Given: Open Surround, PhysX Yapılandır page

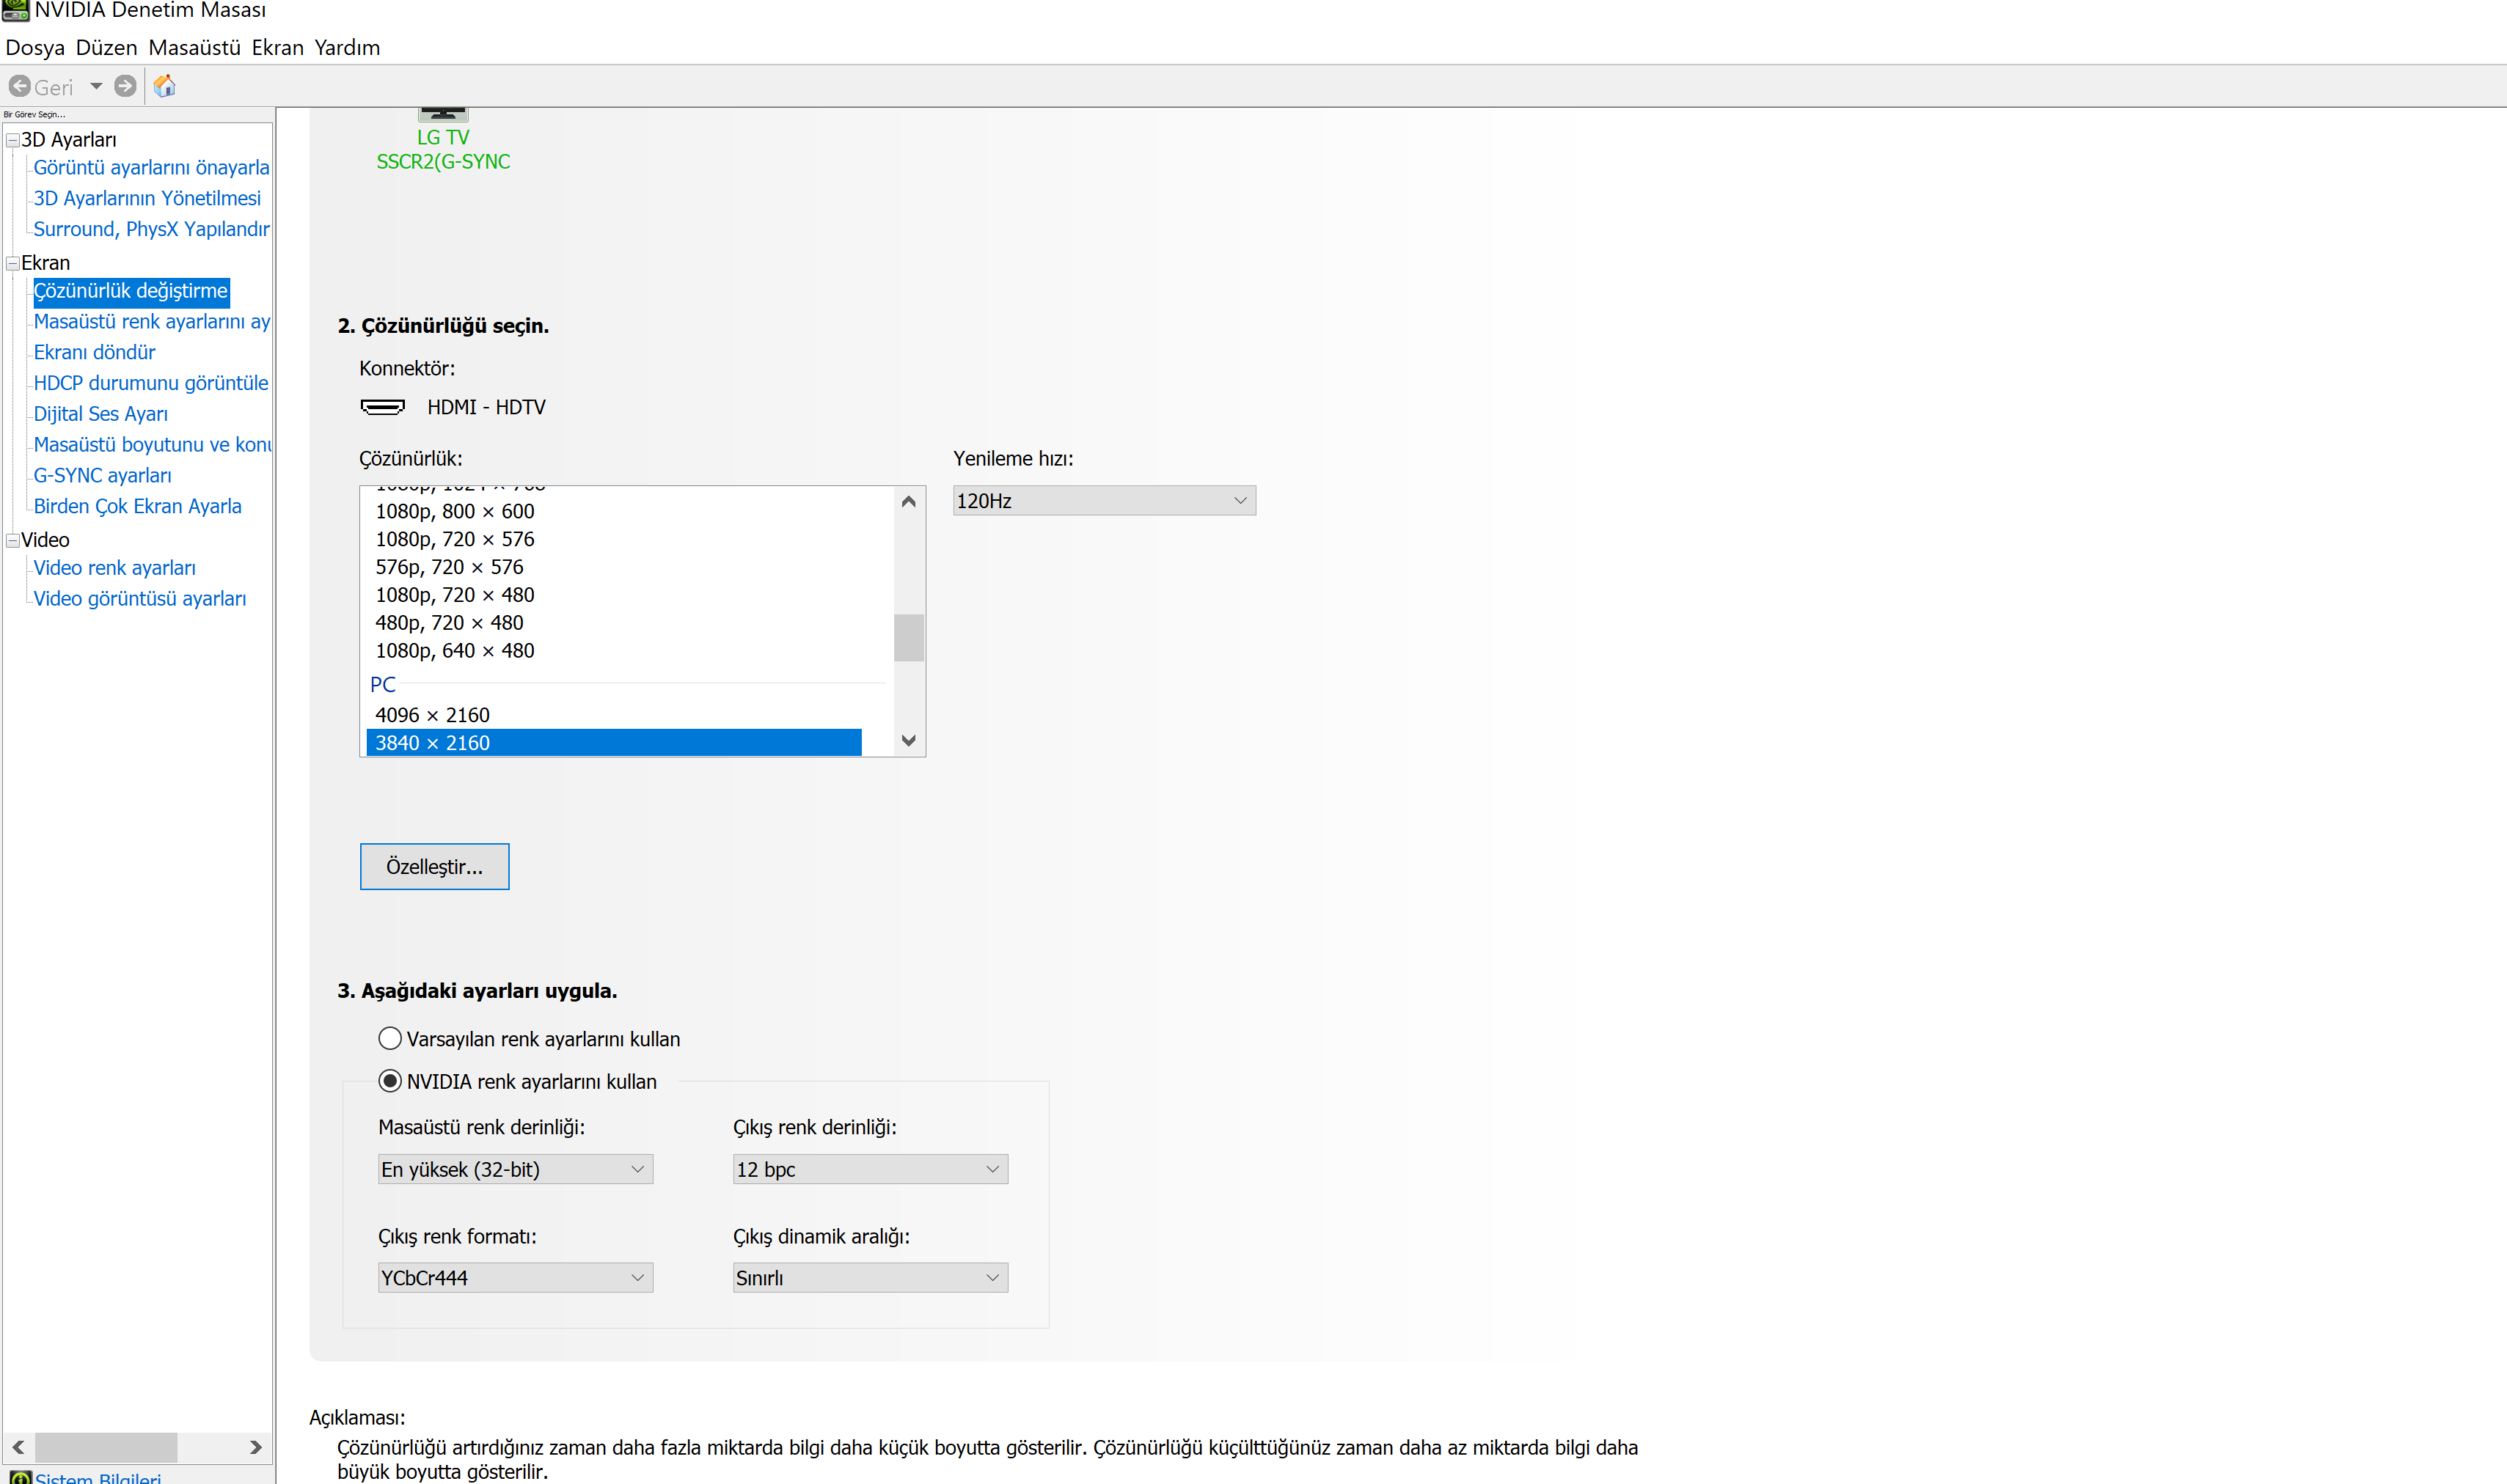Looking at the screenshot, I should tap(151, 229).
